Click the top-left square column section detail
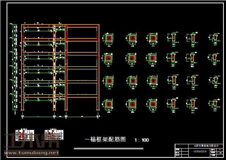This screenshot has height=160, width=226. [x=109, y=38]
